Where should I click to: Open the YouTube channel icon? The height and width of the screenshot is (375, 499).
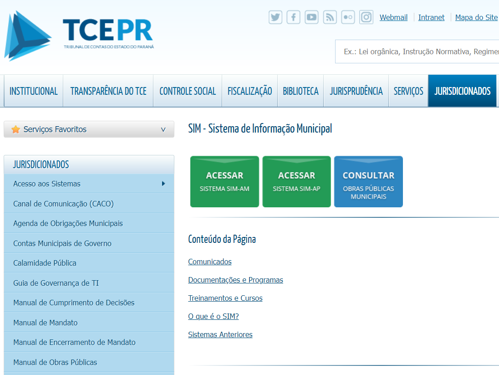tap(311, 17)
